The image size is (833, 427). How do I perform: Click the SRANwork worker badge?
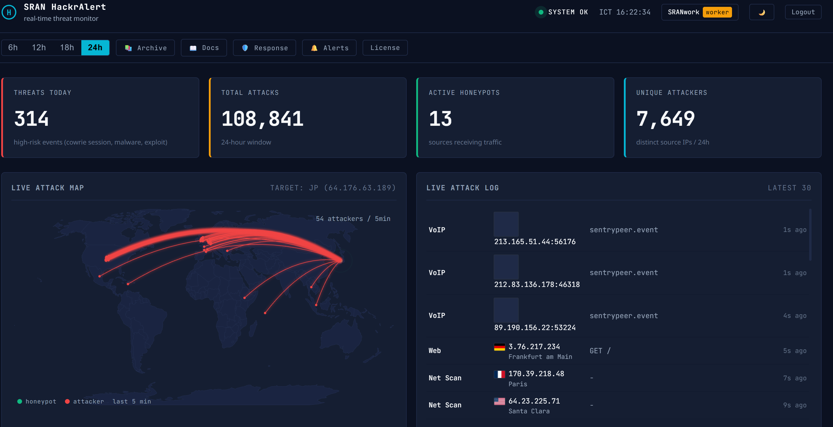point(700,12)
